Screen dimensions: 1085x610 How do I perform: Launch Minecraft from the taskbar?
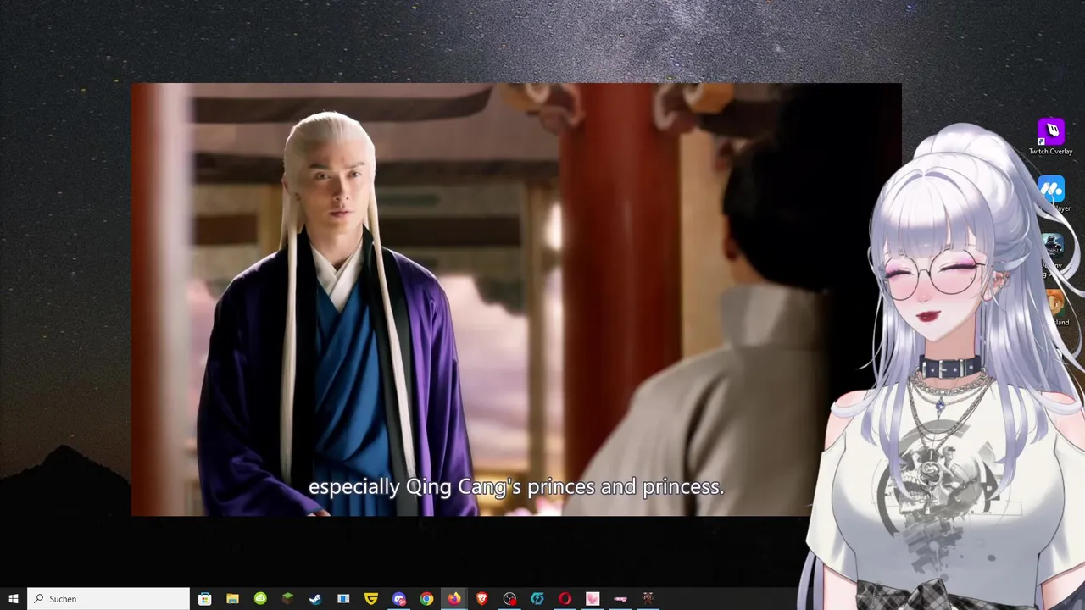click(x=288, y=599)
